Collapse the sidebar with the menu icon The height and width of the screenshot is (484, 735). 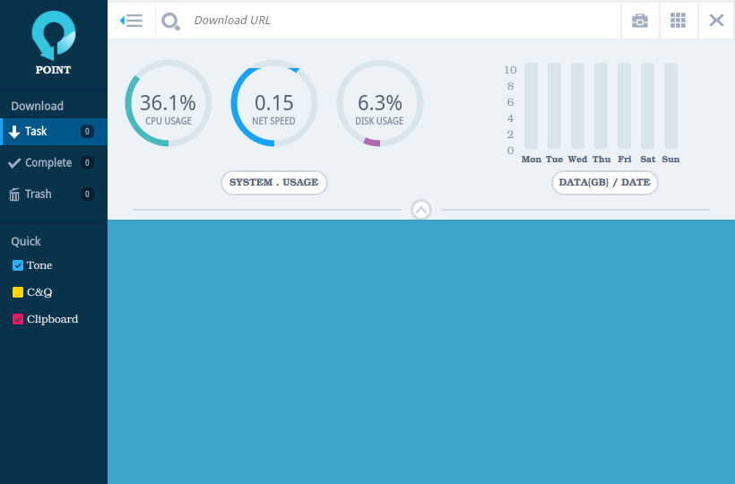coord(131,21)
